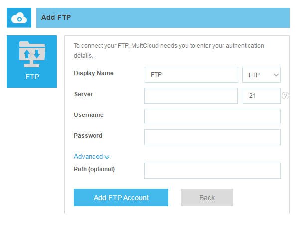Click the Path (optional) input field

pos(212,171)
